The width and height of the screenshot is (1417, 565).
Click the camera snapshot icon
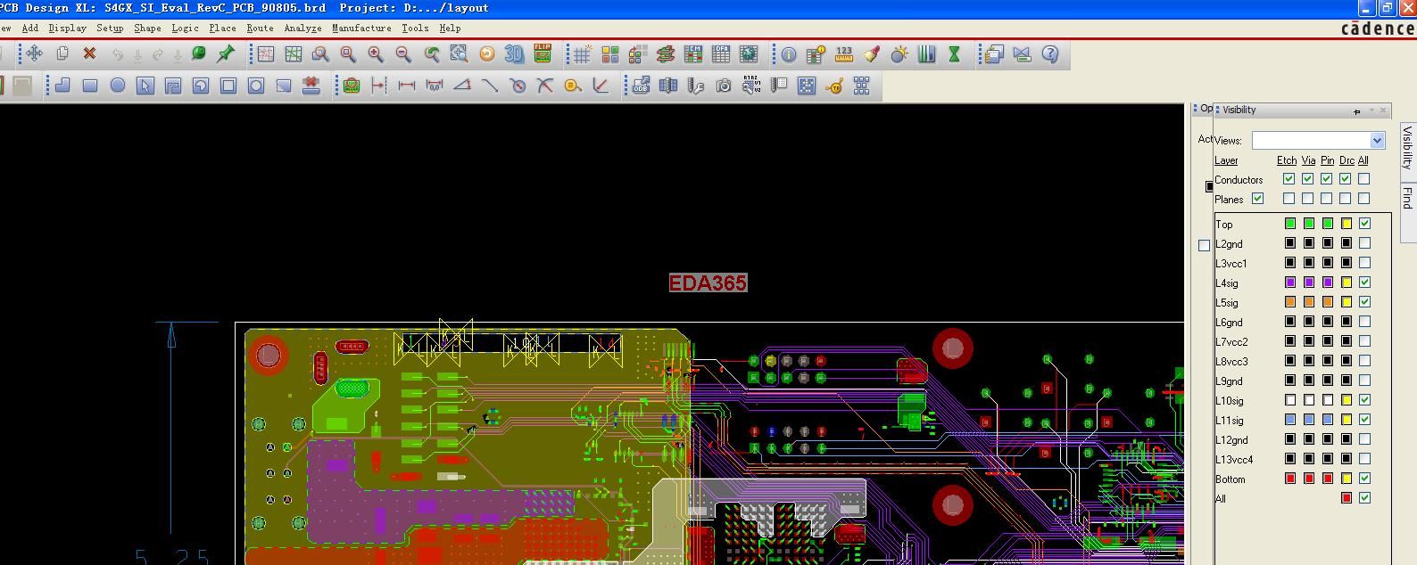pos(724,86)
